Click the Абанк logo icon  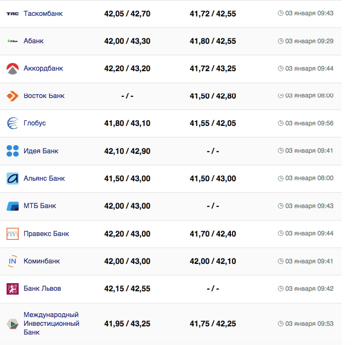pyautogui.click(x=12, y=41)
